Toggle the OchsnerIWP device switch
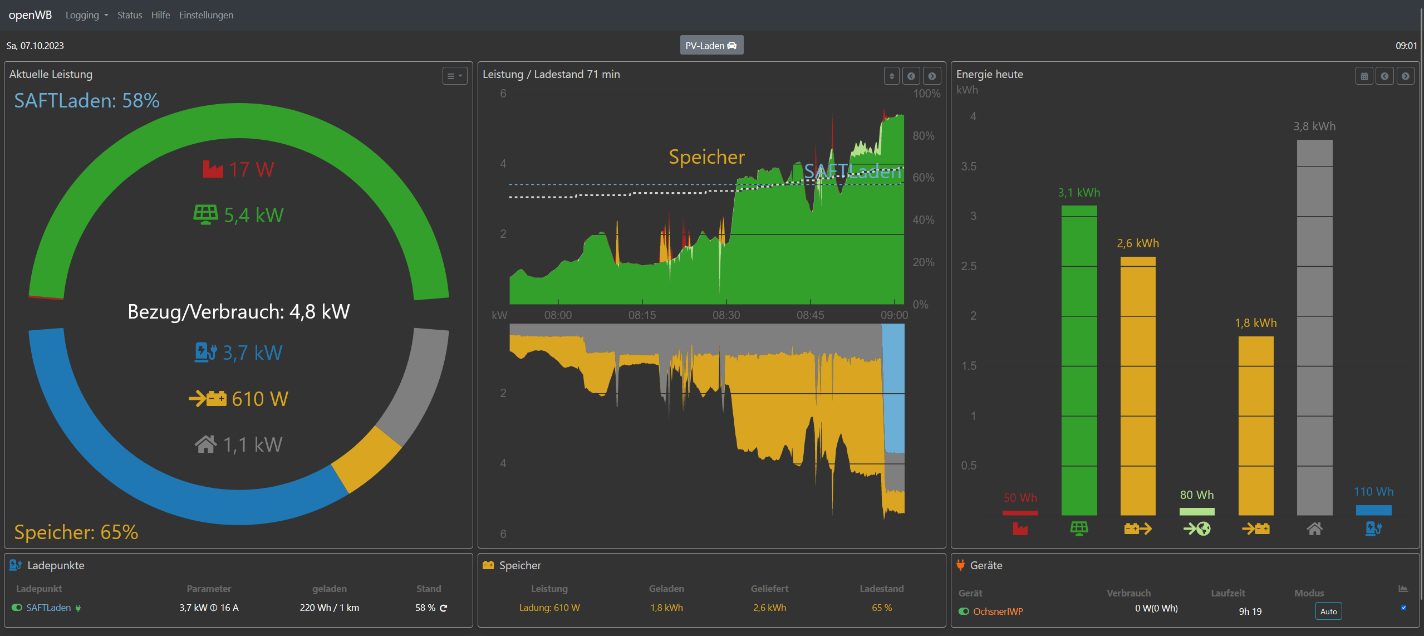1424x636 pixels. (x=964, y=611)
